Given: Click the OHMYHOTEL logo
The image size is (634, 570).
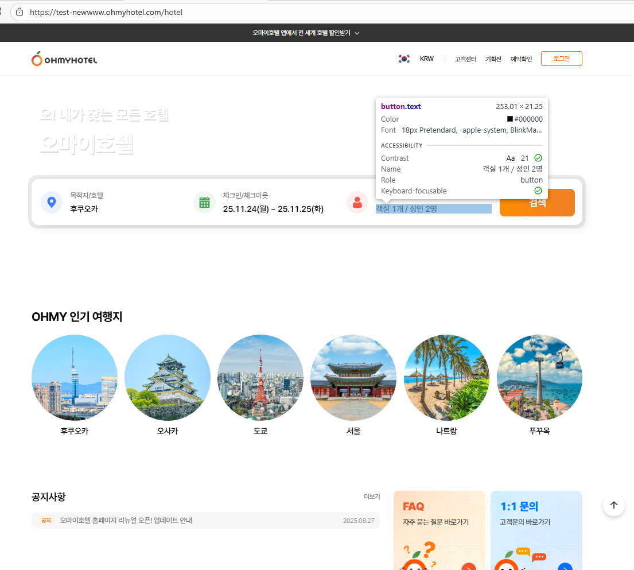Looking at the screenshot, I should [64, 59].
